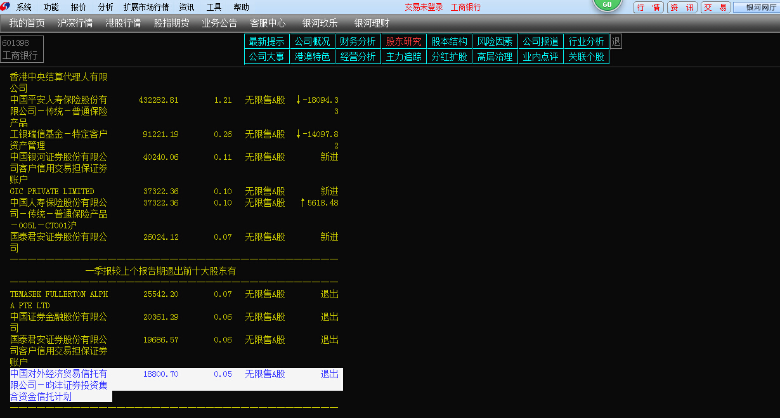The width and height of the screenshot is (780, 418).
Task: Click the green circle indicator showing 60
Action: [607, 4]
